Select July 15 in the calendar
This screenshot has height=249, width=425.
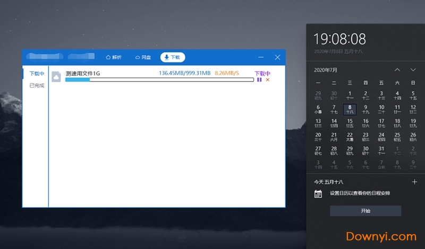point(350,123)
